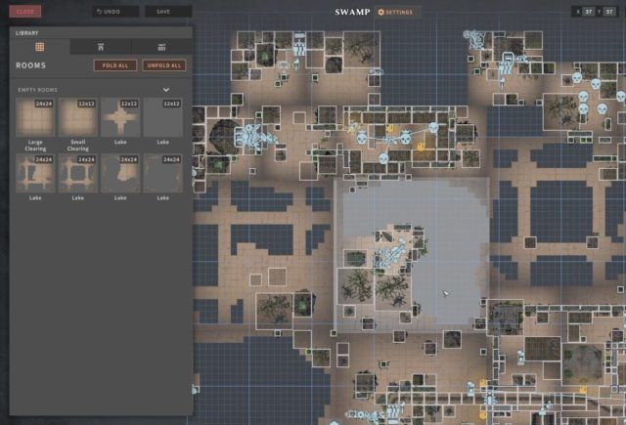Click the Close button
The height and width of the screenshot is (425, 626).
point(24,12)
